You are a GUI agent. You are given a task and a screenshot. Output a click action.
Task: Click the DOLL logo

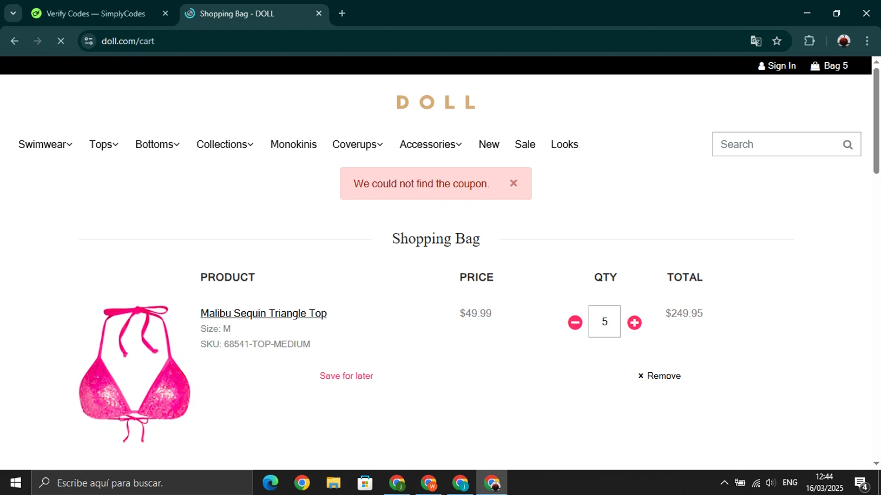[436, 102]
